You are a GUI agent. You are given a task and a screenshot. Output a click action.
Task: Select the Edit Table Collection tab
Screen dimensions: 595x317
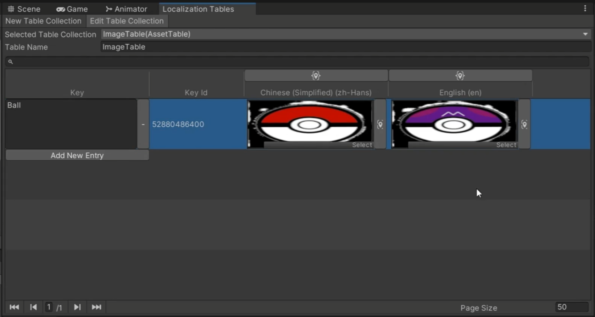[x=127, y=21]
